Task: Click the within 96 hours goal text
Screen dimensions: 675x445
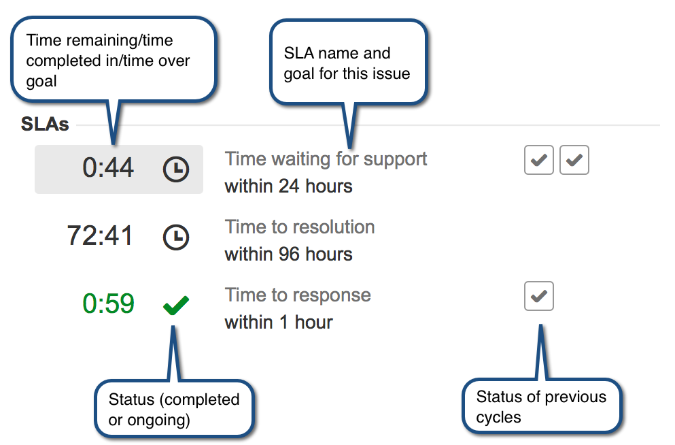Action: click(288, 254)
